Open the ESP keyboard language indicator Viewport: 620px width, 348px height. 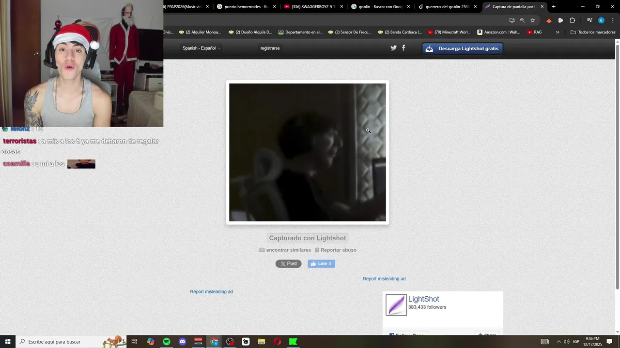[576, 342]
